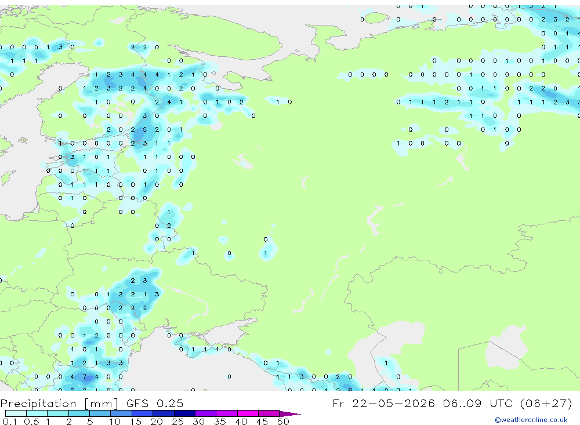Image resolution: width=580 pixels, height=425 pixels.
Task: Click the '10' legend scale label
Action: pos(115,422)
